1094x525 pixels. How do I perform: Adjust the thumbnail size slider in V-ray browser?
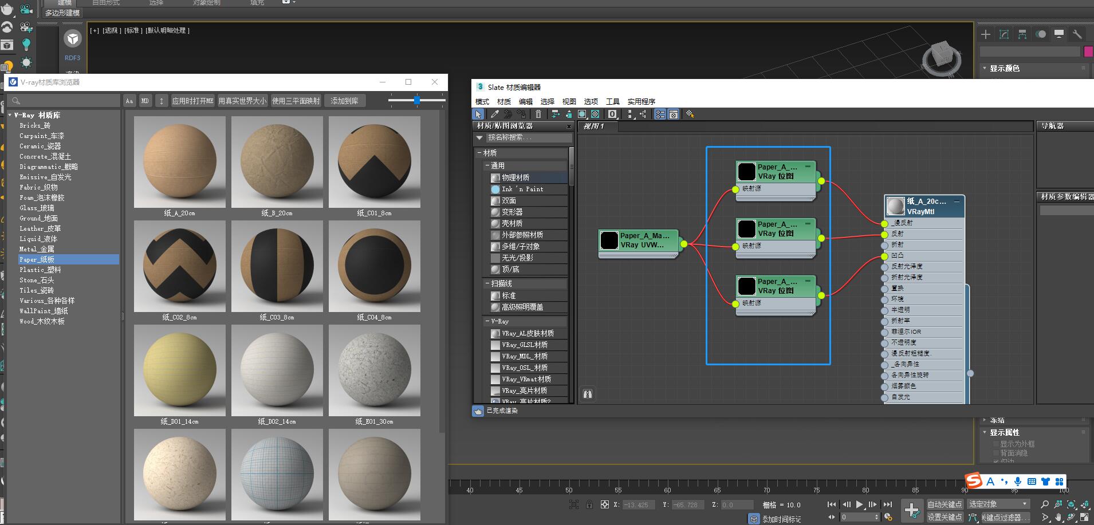[x=417, y=100]
